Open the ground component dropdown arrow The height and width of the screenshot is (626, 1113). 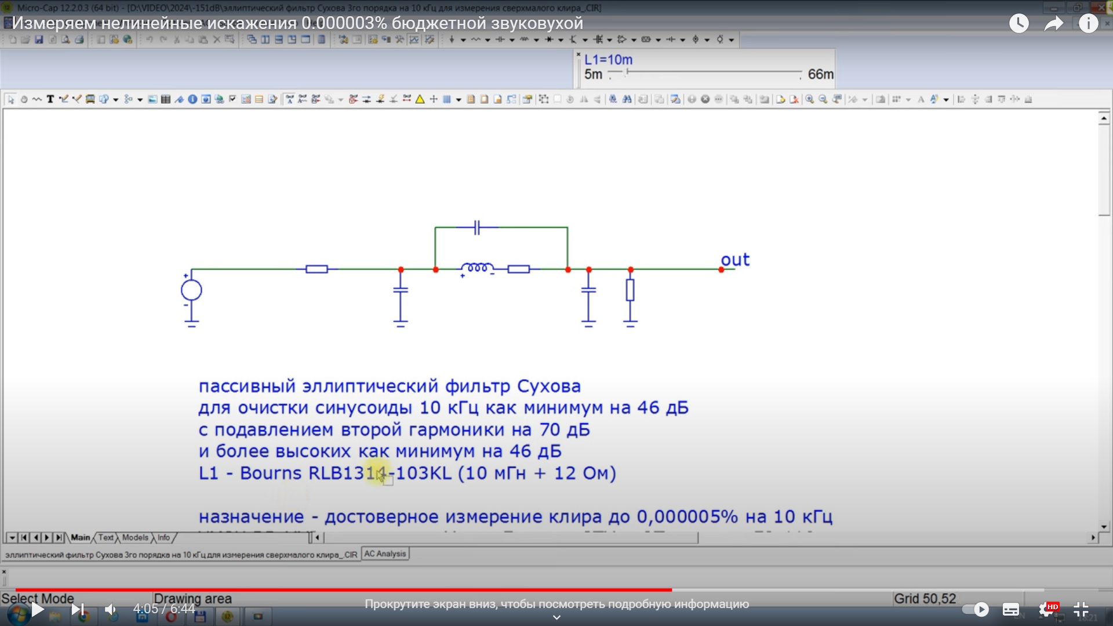[x=463, y=40]
